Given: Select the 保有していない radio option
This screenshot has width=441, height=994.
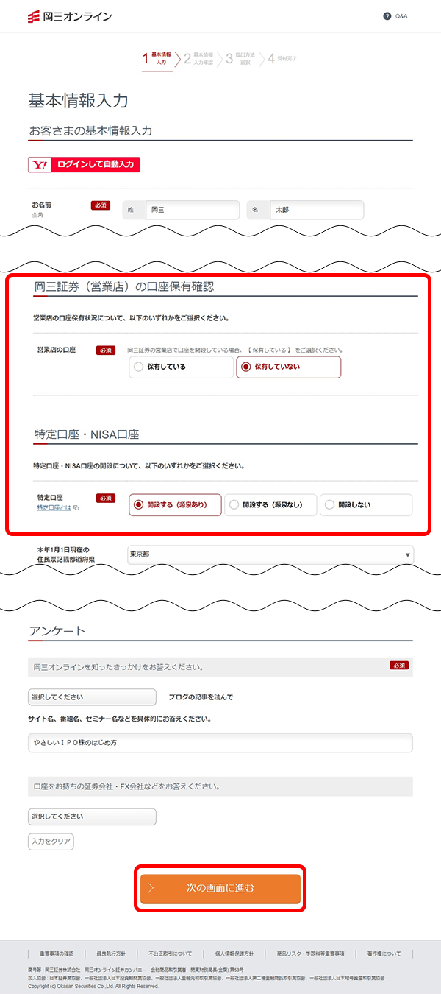Looking at the screenshot, I should (288, 367).
